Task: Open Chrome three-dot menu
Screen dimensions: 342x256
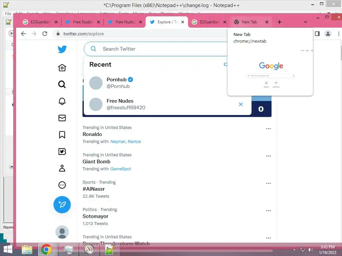Action: (x=339, y=34)
